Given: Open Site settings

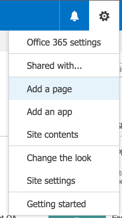Looking at the screenshot, I should [x=64, y=181].
